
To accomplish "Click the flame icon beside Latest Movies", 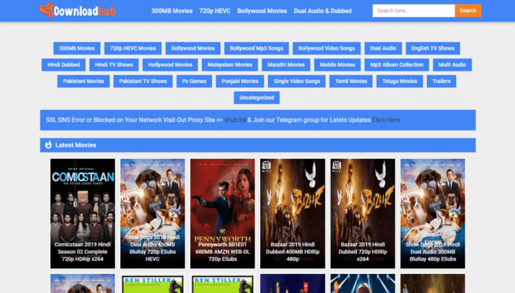I will tap(48, 144).
